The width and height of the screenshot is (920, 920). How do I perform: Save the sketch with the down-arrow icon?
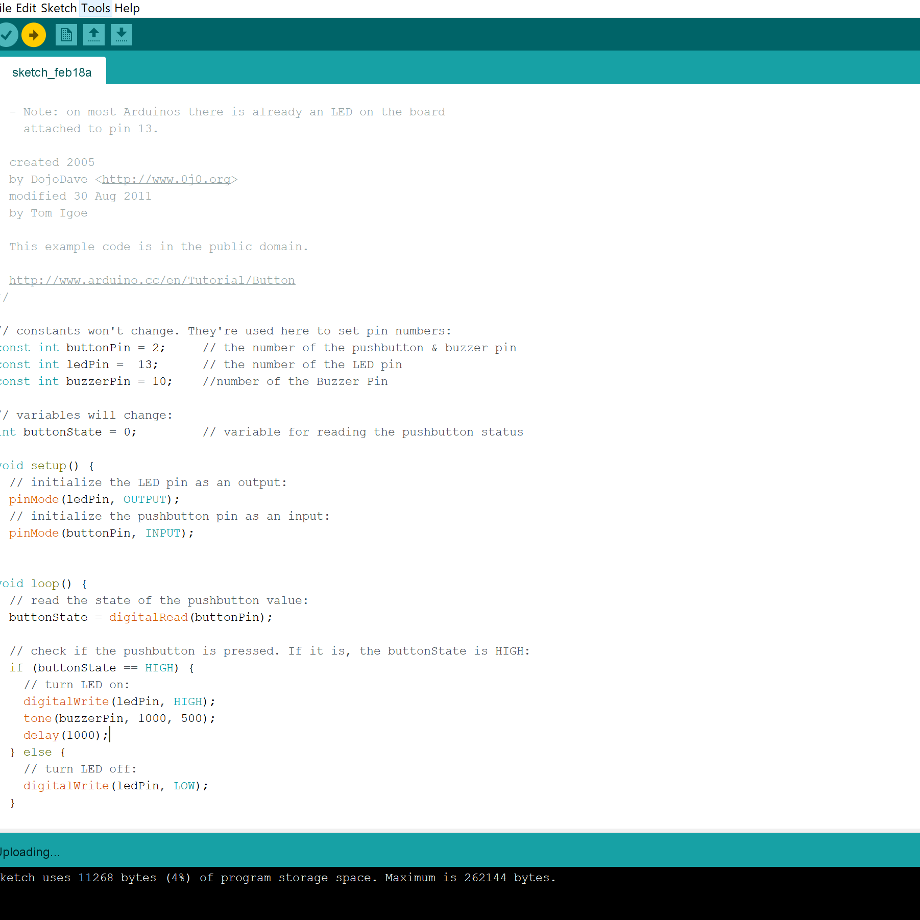[x=122, y=35]
